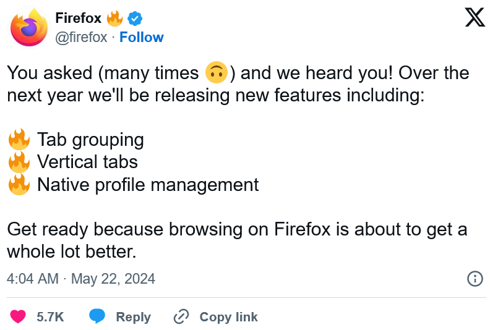The width and height of the screenshot is (490, 330).
Task: Open the X logo link
Action: [x=475, y=18]
